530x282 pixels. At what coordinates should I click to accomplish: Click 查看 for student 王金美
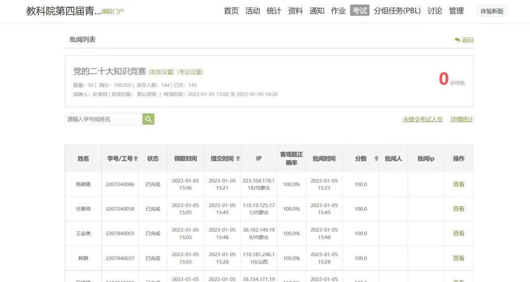459,233
